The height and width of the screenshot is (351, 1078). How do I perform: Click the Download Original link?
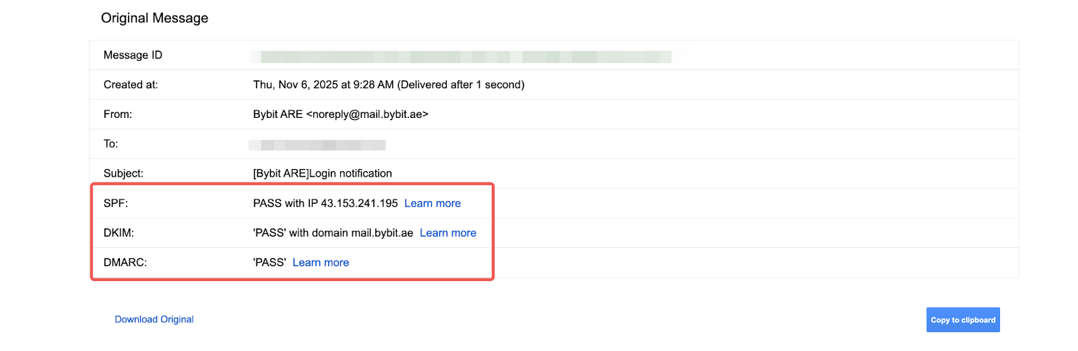coord(154,319)
